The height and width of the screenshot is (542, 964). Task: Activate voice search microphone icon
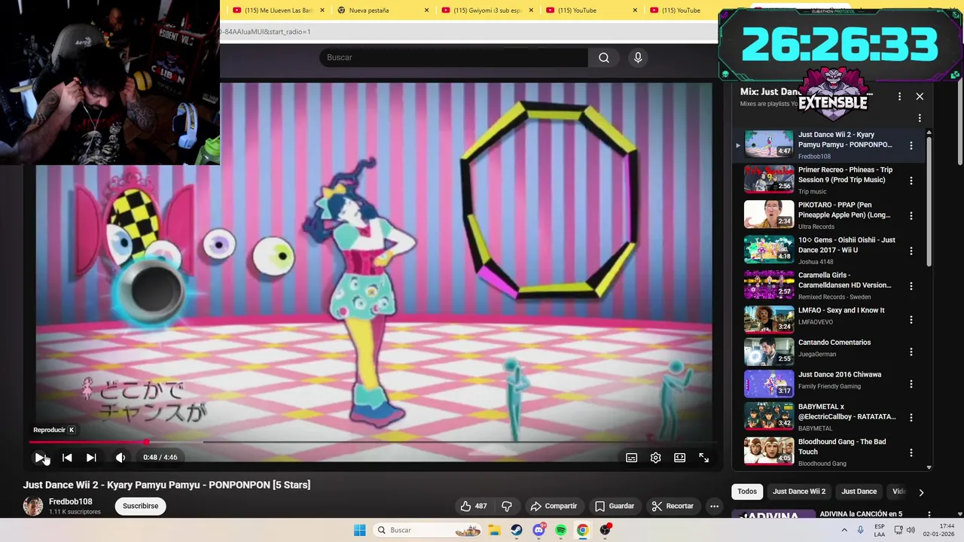pos(638,57)
